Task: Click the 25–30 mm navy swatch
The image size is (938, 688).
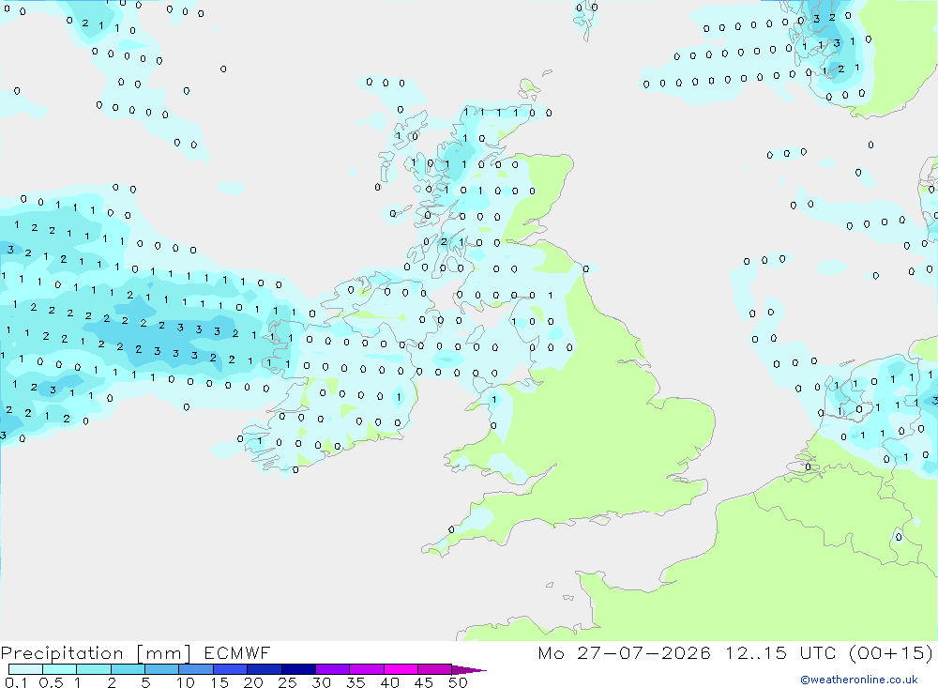Action: (x=298, y=669)
